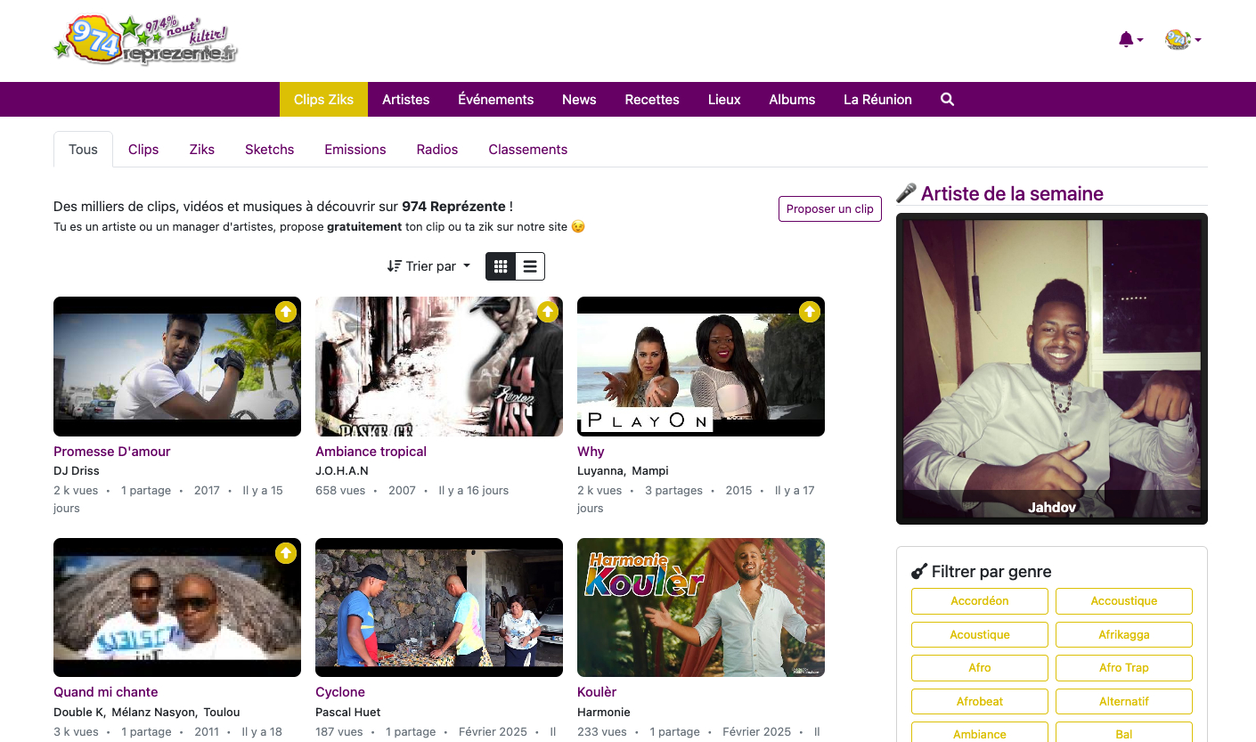Toggle the Afrobeat genre filter

(x=979, y=701)
